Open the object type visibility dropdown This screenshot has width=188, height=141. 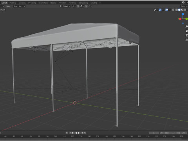155,10
